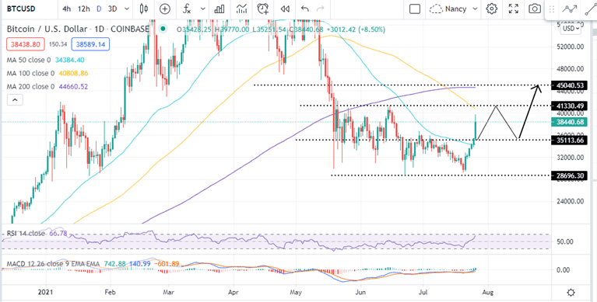Select the trend line drawing tool

click(x=591, y=9)
